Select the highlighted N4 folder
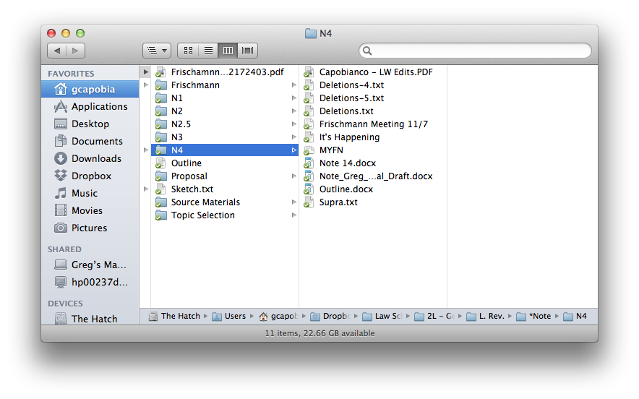Viewport: 639px width, 399px height. pyautogui.click(x=225, y=150)
